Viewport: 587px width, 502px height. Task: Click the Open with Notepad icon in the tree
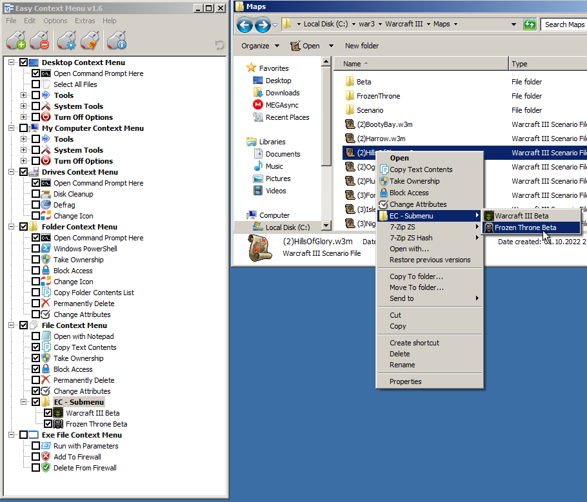point(46,336)
